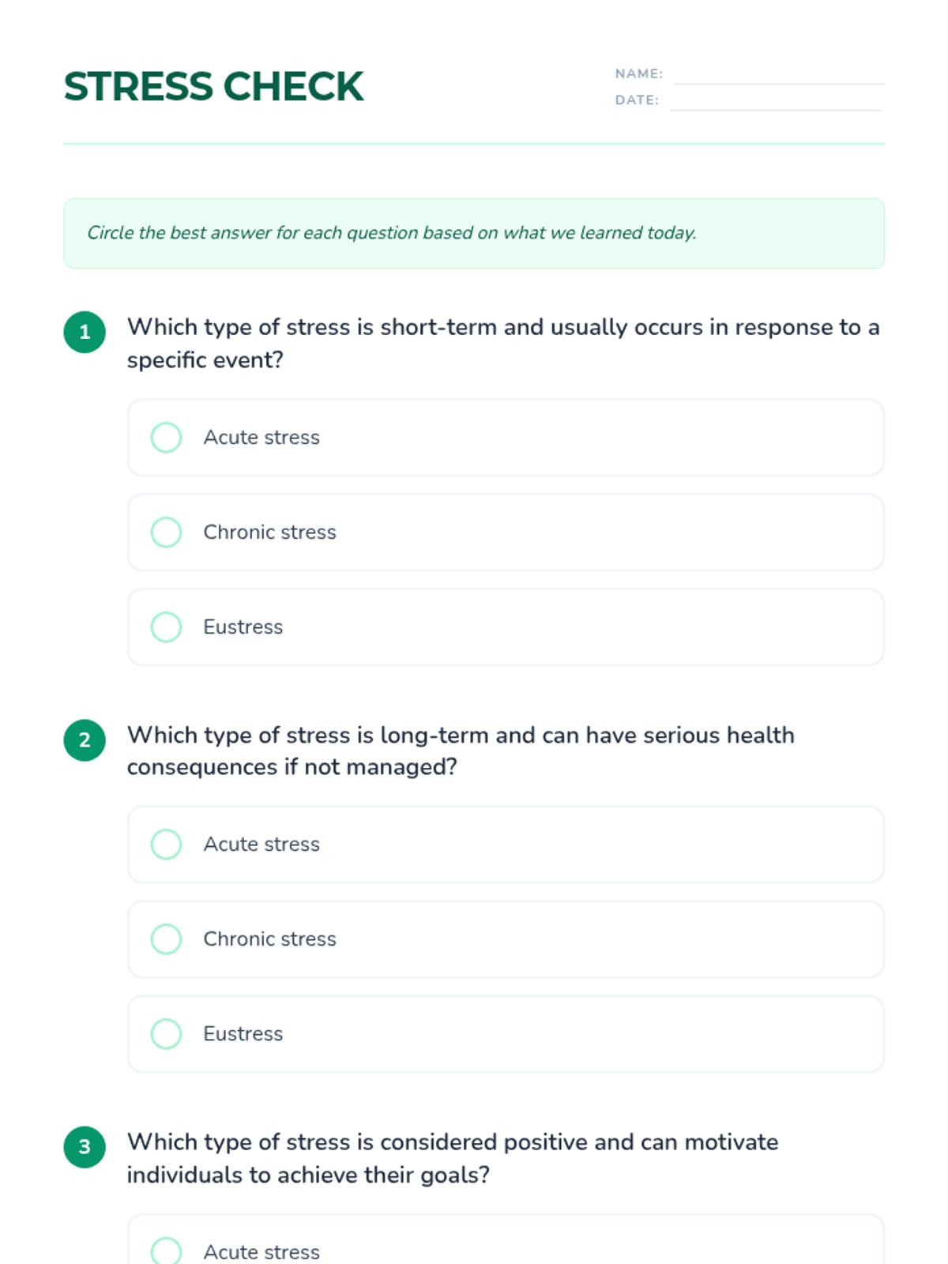Click the long-term stress question text
948x1264 pixels.
point(461,750)
